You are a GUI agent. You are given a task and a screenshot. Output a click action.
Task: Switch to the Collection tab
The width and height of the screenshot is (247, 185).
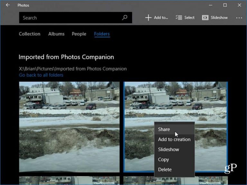pyautogui.click(x=29, y=34)
